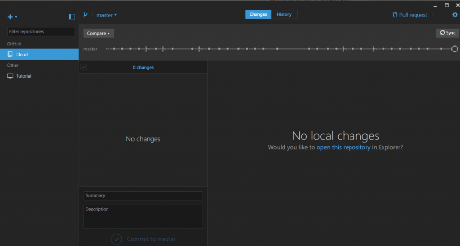Click the latest commit ring on timeline
Viewport: 460px width, 246px height.
(x=455, y=49)
